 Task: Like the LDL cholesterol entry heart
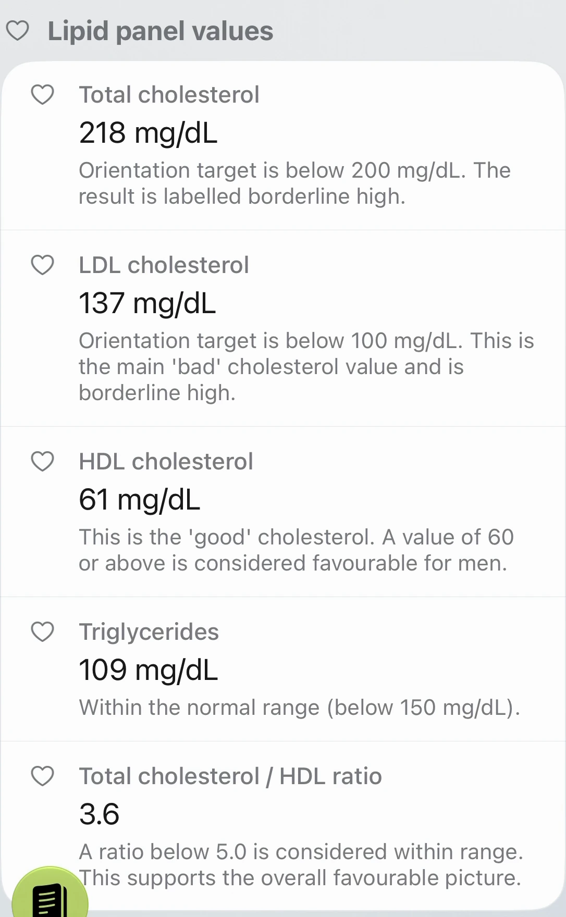click(43, 265)
